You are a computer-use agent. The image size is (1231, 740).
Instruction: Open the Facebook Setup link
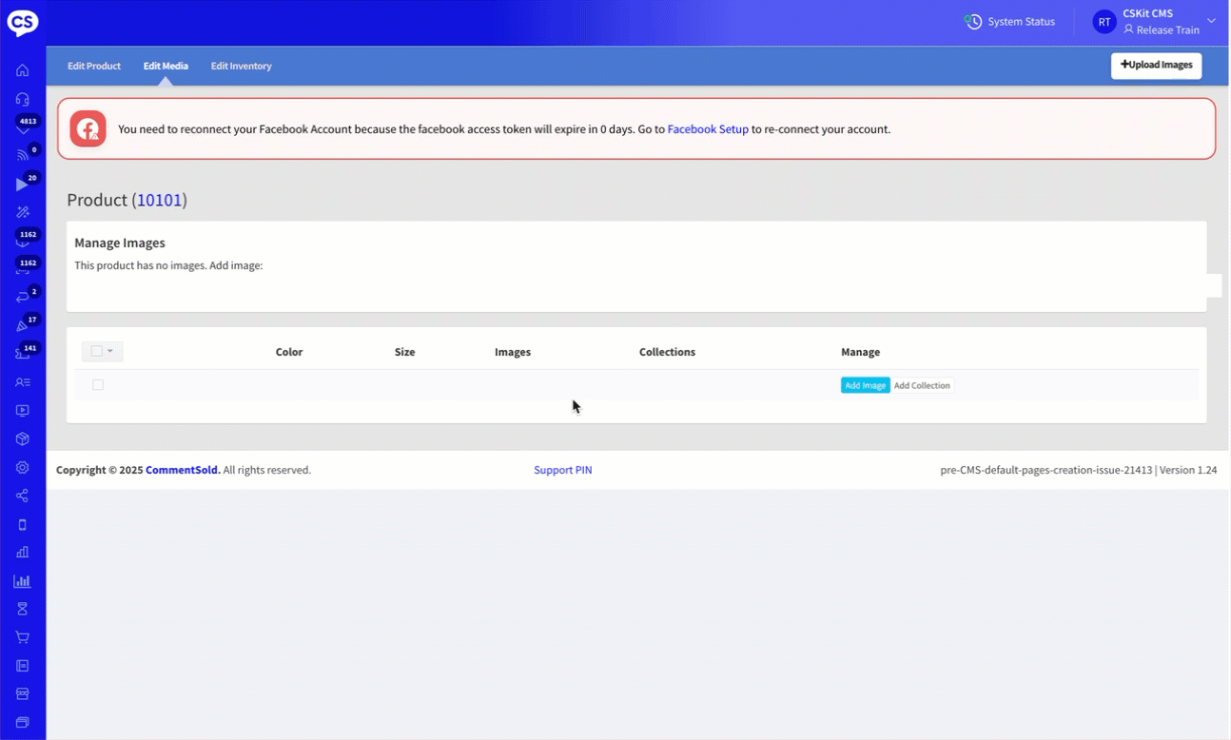pyautogui.click(x=708, y=129)
